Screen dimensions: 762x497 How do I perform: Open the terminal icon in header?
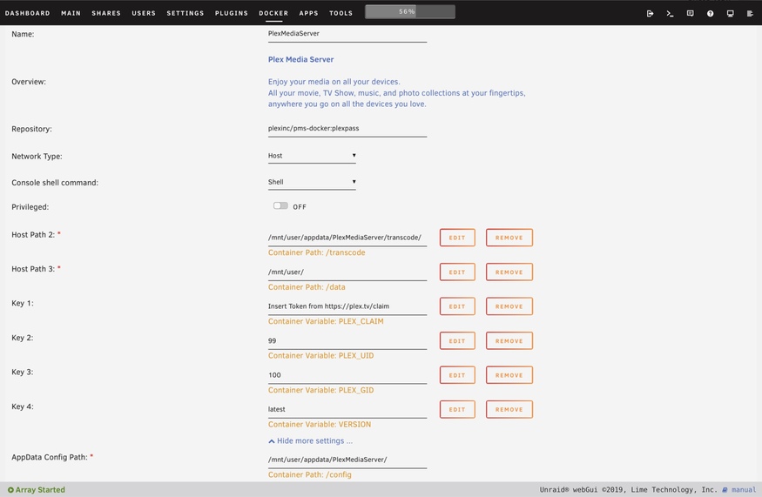tap(670, 13)
